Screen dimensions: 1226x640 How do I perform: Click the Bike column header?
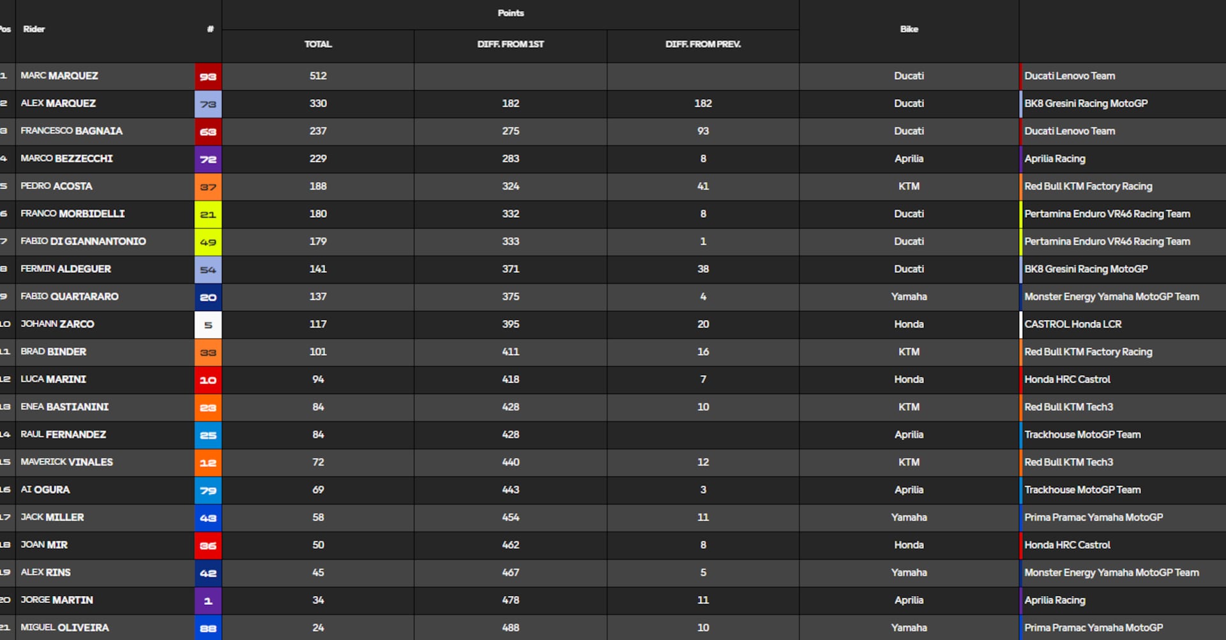click(x=909, y=29)
